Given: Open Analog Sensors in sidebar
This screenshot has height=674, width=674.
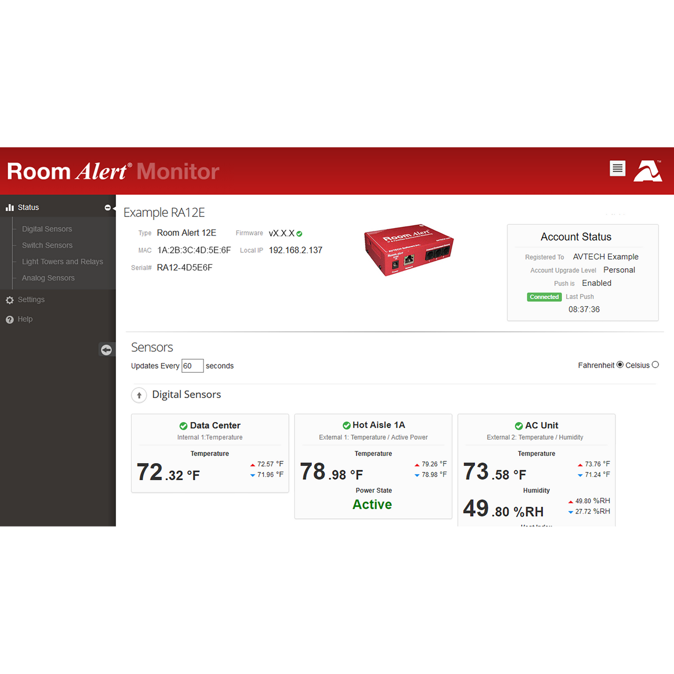Looking at the screenshot, I should 48,278.
